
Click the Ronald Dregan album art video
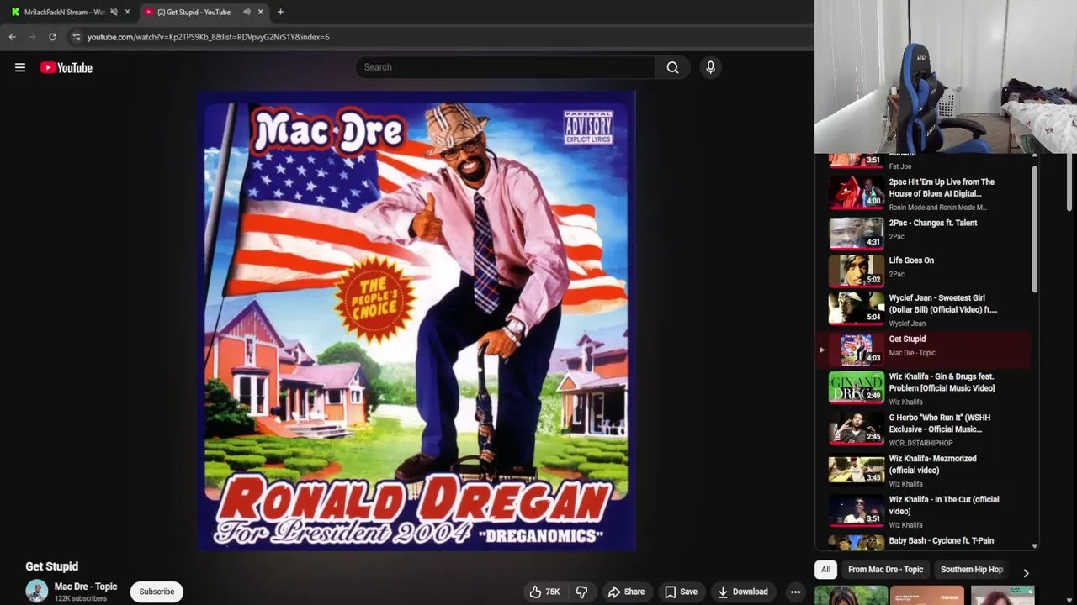(416, 321)
